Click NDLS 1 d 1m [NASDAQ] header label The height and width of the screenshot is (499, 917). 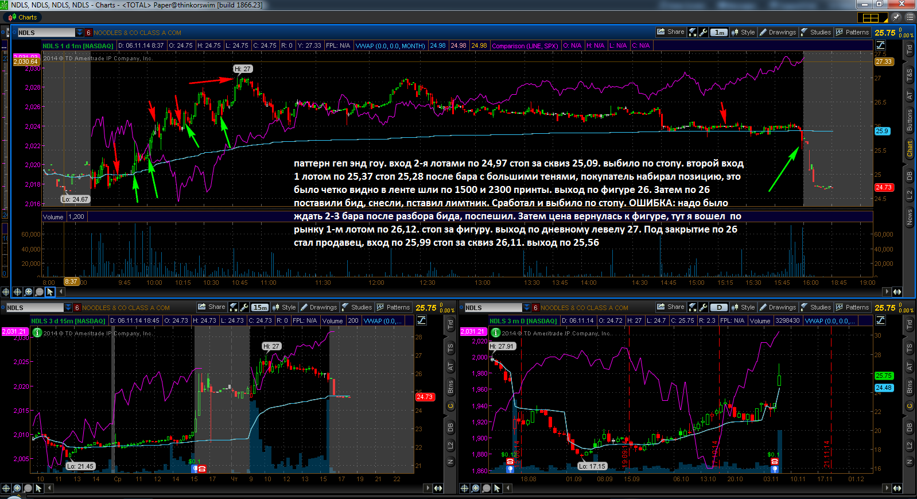(78, 45)
